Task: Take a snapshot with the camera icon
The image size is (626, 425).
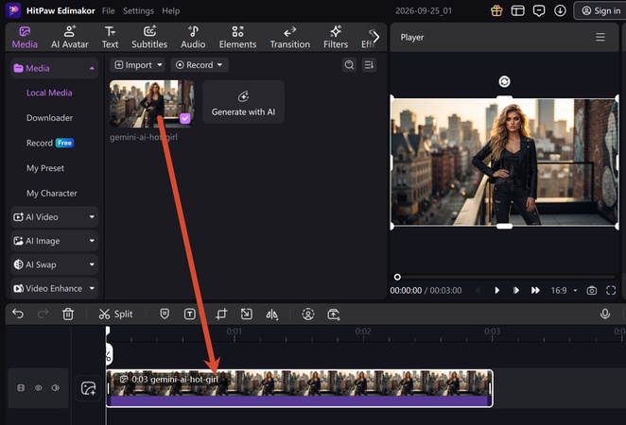Action: [x=591, y=290]
